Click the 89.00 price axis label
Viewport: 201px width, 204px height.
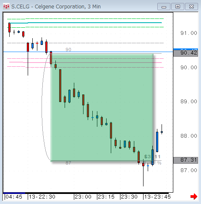coord(189,102)
